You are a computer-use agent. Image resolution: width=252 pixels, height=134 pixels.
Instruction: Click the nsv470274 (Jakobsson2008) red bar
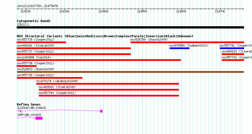(x=108, y=84)
